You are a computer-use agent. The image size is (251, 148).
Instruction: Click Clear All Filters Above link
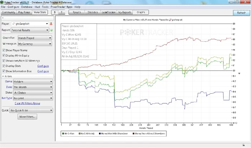27,103
